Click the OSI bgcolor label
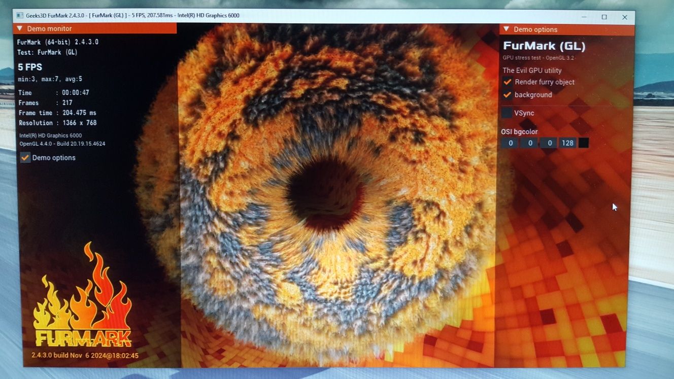The image size is (674, 379). (519, 132)
